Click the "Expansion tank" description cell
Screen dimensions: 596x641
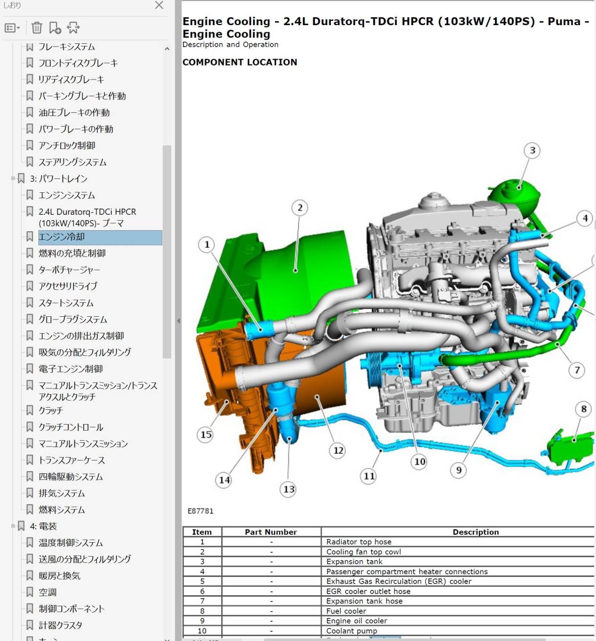458,561
